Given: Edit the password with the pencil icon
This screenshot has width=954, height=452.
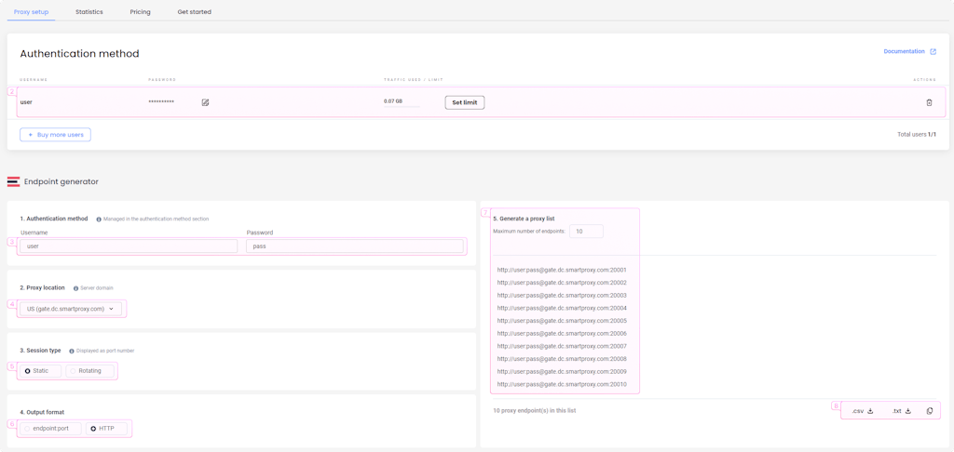Looking at the screenshot, I should [205, 102].
